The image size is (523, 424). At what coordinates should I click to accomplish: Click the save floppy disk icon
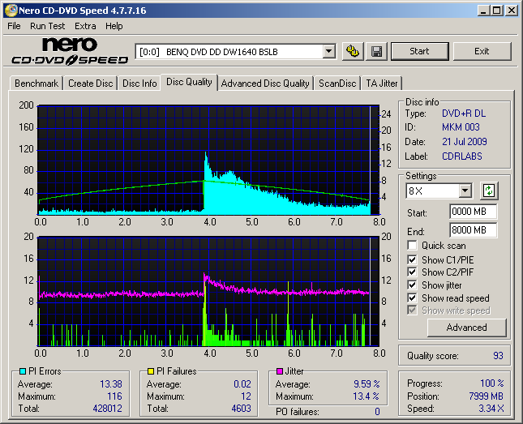click(x=376, y=51)
